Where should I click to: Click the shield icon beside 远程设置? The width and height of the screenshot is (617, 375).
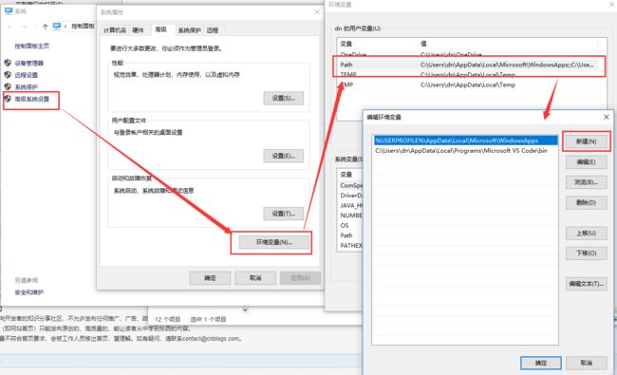point(8,75)
